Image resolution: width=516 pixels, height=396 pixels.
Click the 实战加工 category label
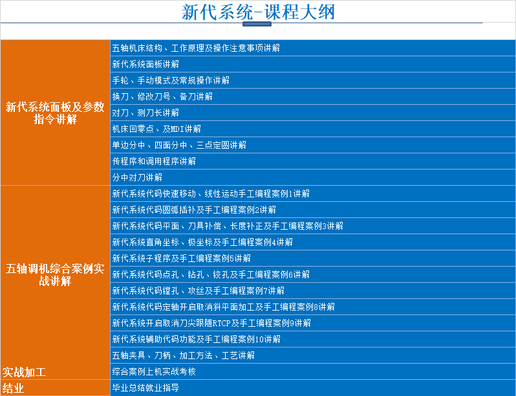click(25, 372)
